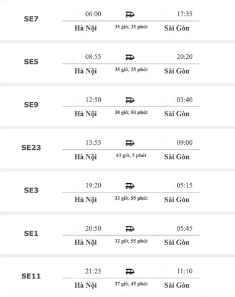The width and height of the screenshot is (235, 297).
Task: Select the SE5 train label
Action: pyautogui.click(x=31, y=62)
